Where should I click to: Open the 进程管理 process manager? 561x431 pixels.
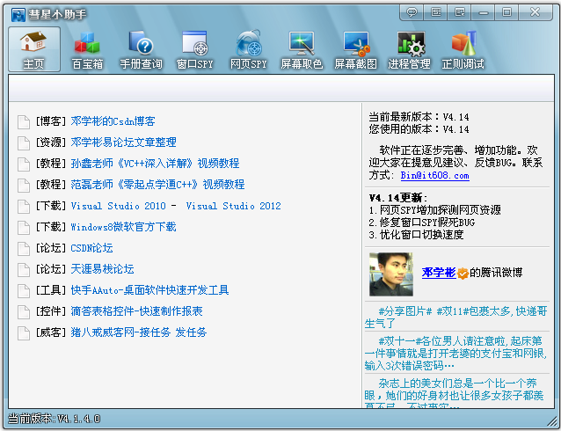tap(409, 49)
